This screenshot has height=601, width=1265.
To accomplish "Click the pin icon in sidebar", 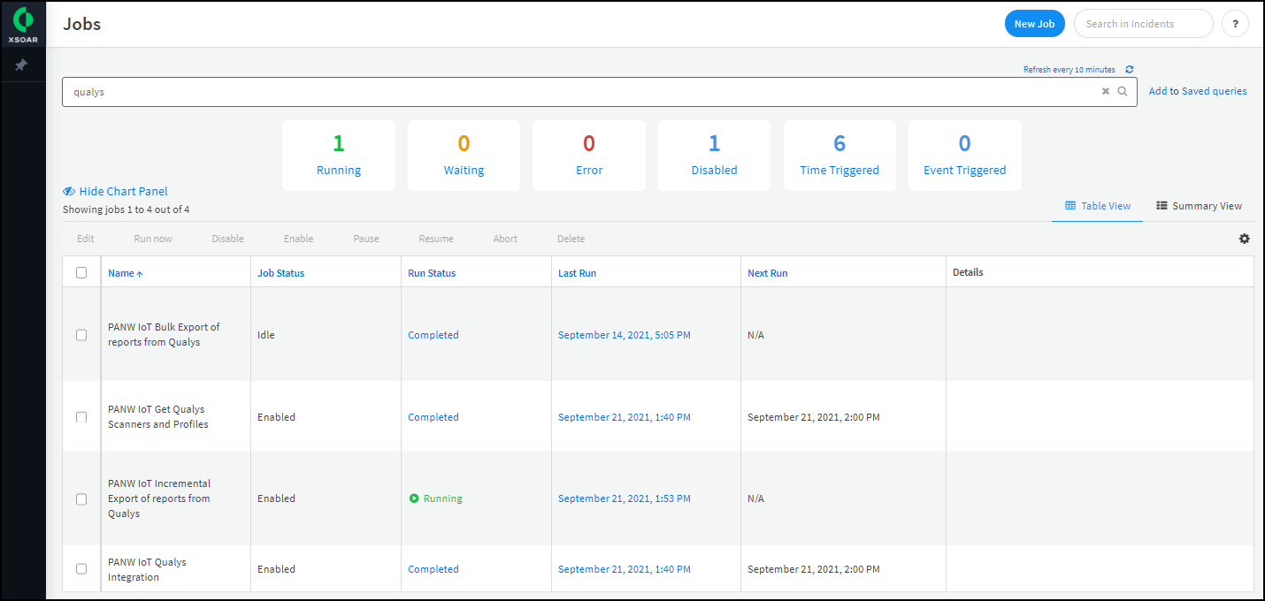I will tap(22, 65).
